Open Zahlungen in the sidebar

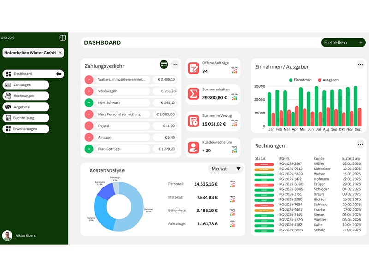tap(25, 85)
